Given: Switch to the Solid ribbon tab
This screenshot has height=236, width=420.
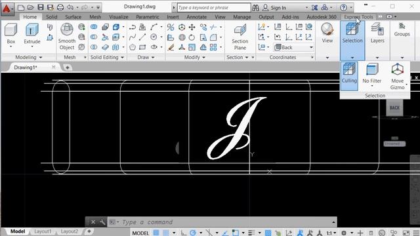Looking at the screenshot, I should tap(51, 17).
